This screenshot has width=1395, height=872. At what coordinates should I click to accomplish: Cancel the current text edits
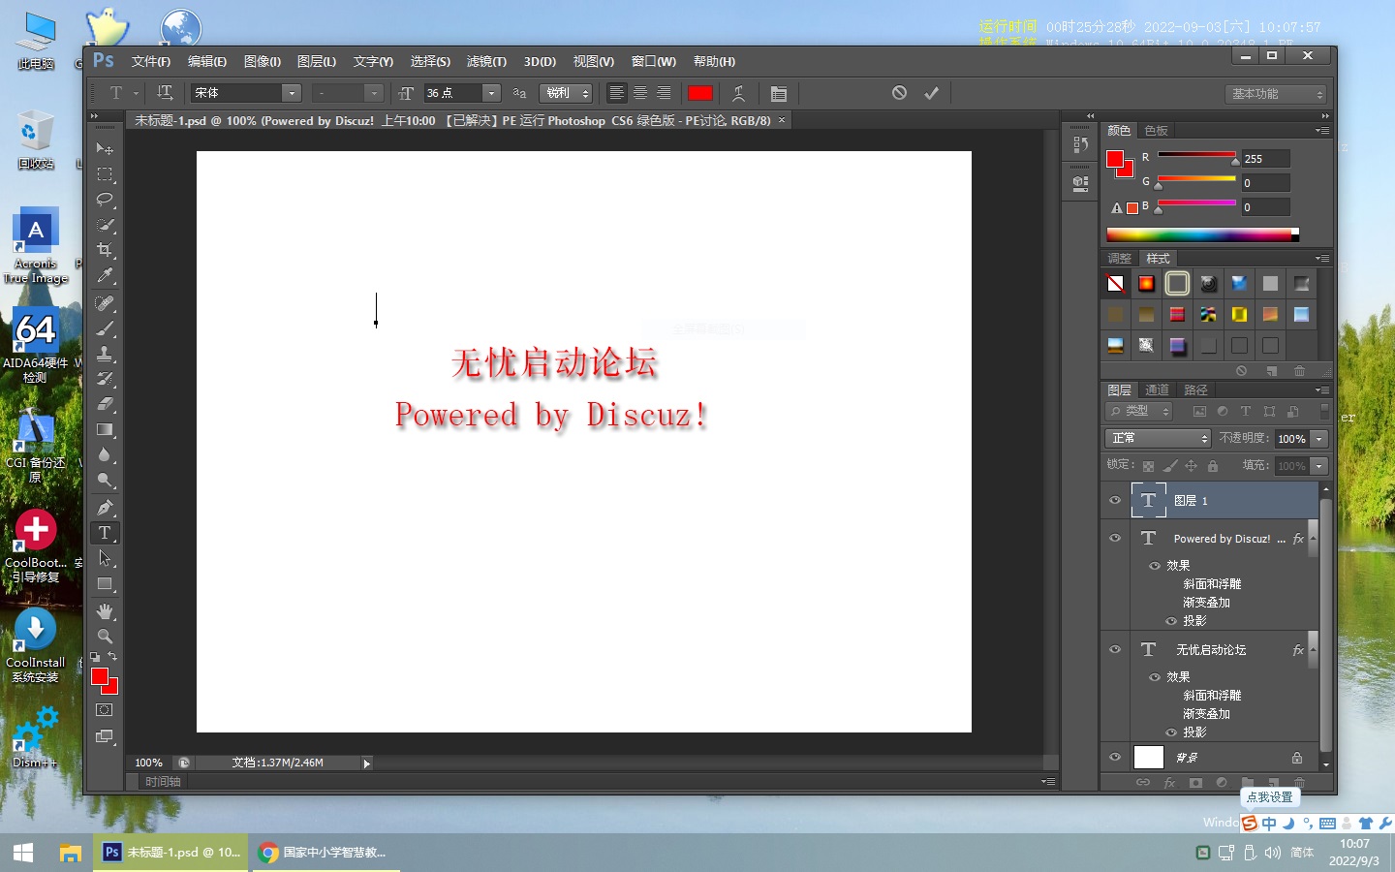click(899, 93)
